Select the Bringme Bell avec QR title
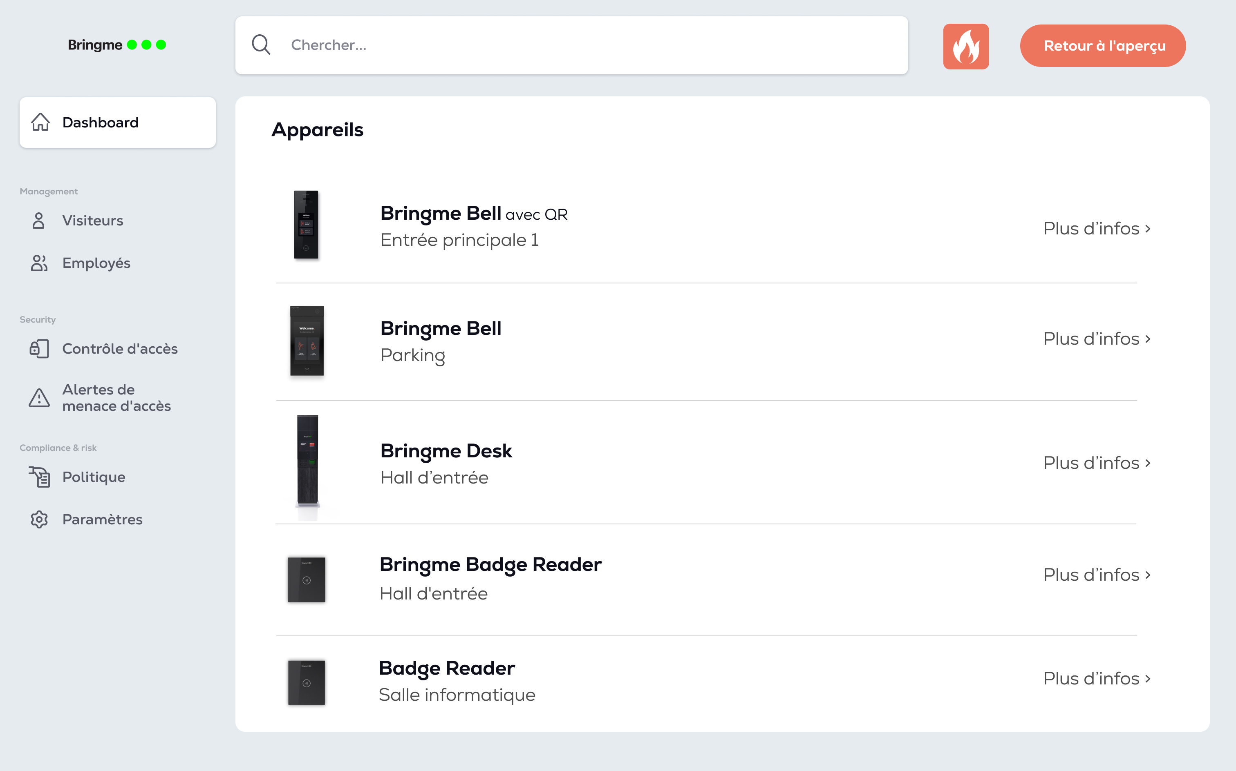The image size is (1236, 771). pyautogui.click(x=474, y=214)
